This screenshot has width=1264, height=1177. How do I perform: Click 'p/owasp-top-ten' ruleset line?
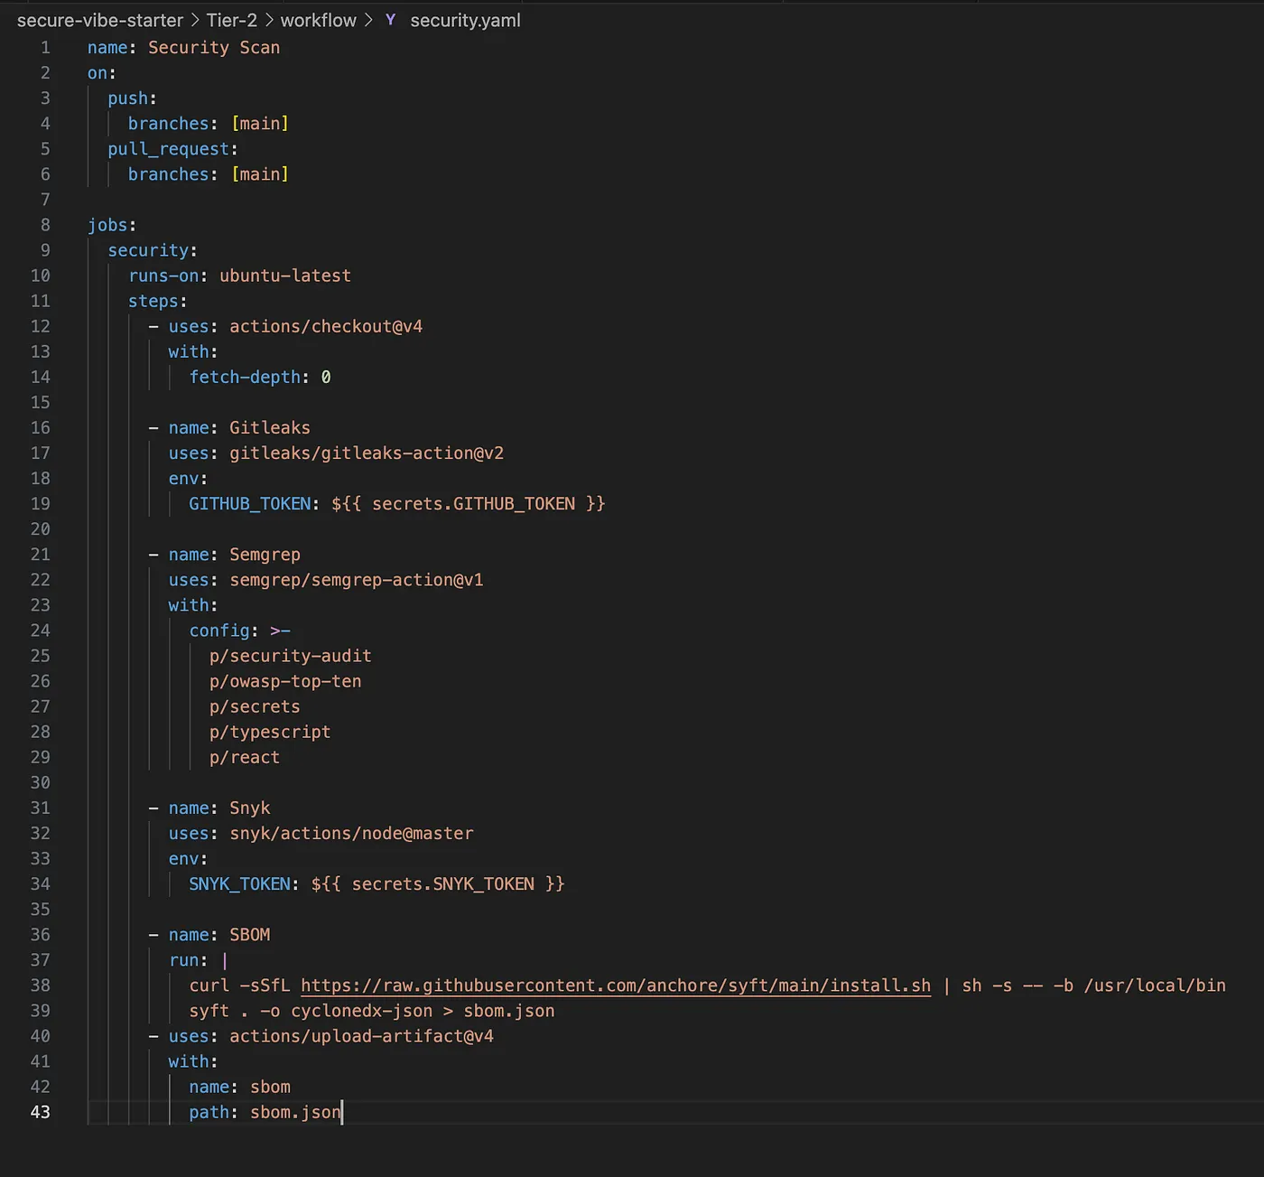(x=285, y=681)
